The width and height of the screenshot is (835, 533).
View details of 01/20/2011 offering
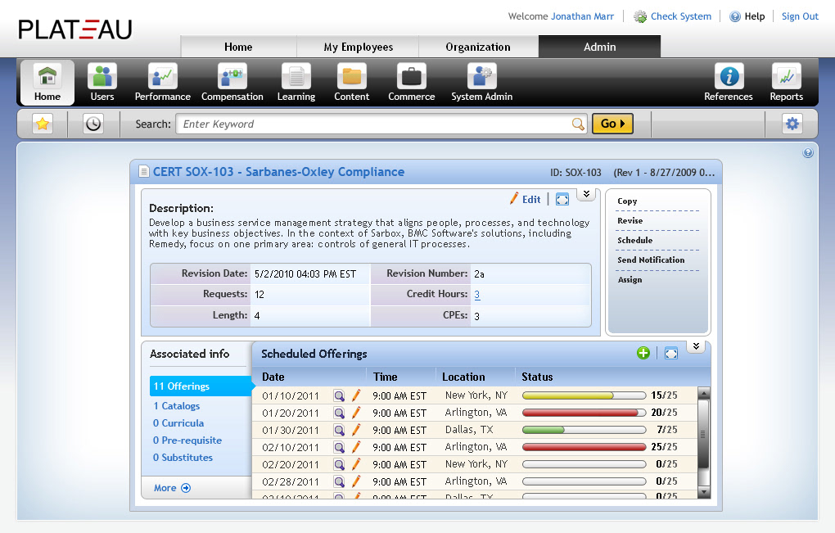click(x=339, y=413)
